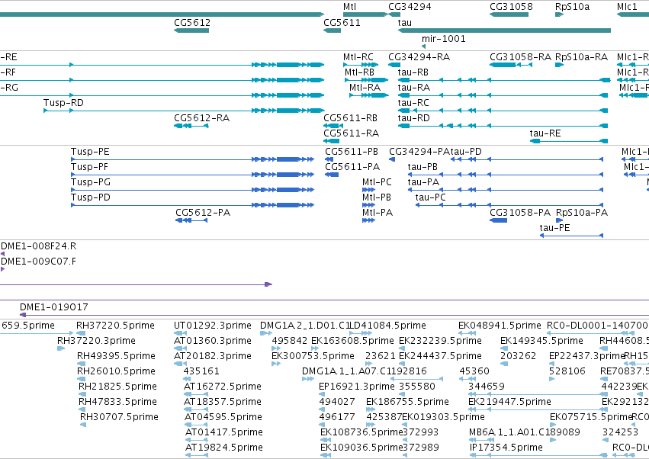
Task: Select the CG5612-PA protein feature
Action: (191, 220)
